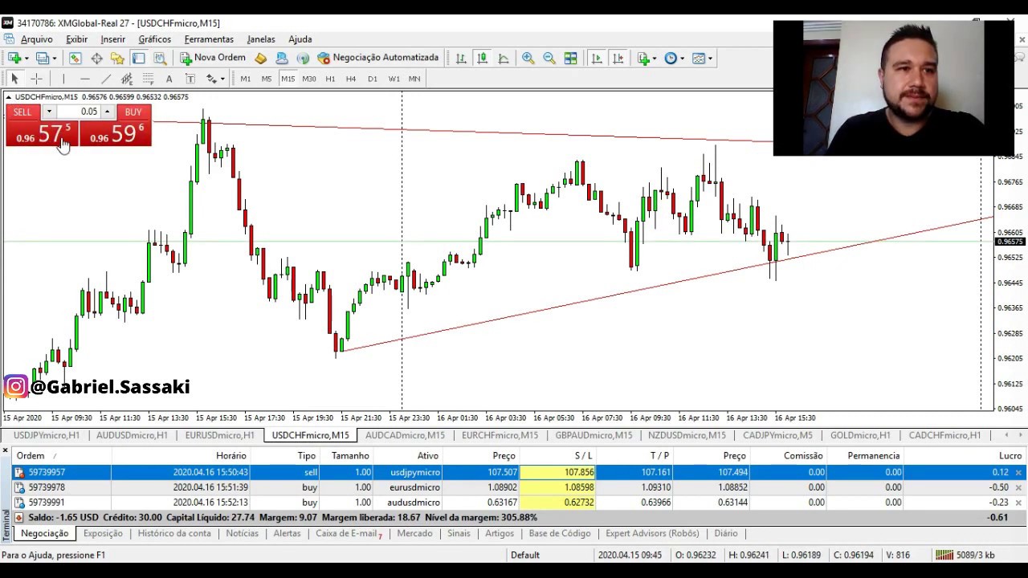Switch to line chart display
This screenshot has height=578, width=1028.
pos(504,58)
